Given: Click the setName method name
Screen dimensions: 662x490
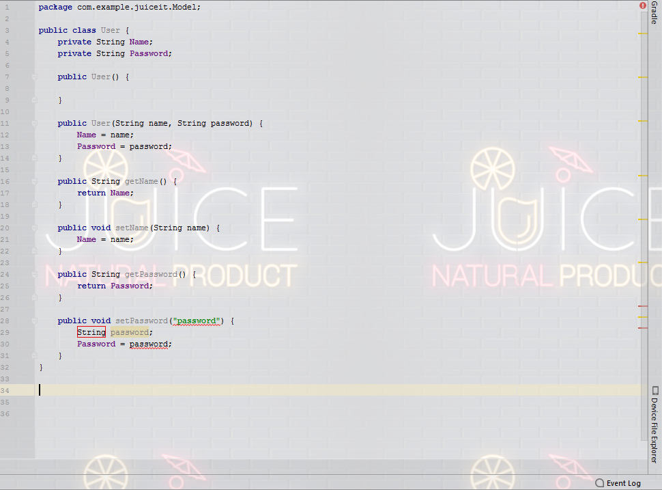Looking at the screenshot, I should 132,228.
